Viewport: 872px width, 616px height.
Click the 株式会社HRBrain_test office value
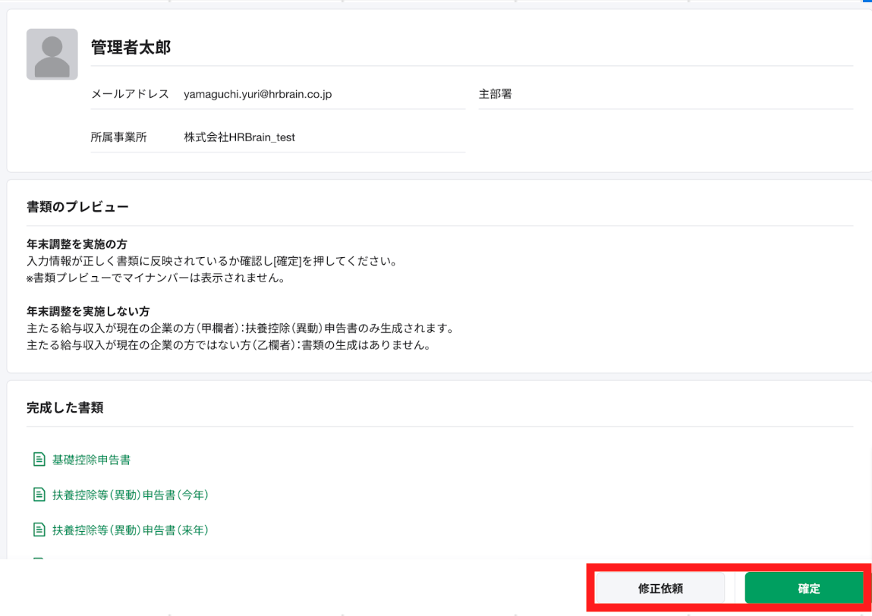(239, 137)
